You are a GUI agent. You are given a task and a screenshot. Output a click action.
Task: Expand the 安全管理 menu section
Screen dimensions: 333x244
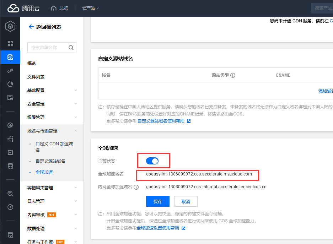[52, 104]
